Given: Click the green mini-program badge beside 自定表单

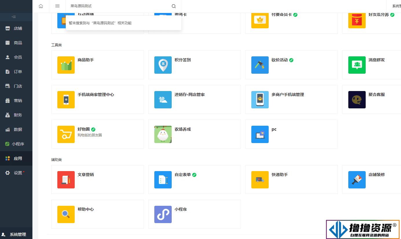Looking at the screenshot, I should click(x=195, y=175).
